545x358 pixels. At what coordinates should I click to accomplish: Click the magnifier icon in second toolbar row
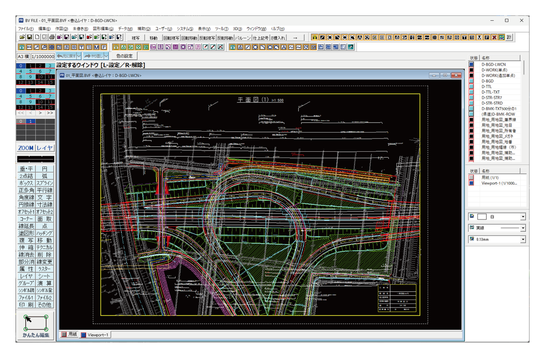44,47
